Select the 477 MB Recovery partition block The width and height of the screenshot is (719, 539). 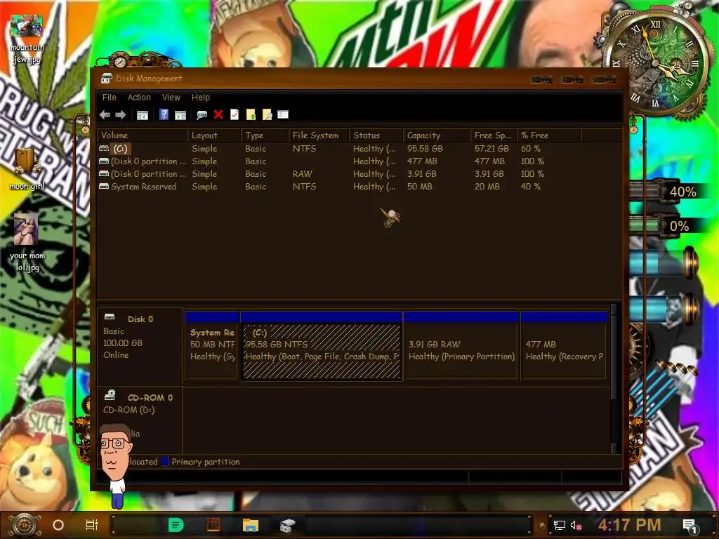(x=565, y=346)
